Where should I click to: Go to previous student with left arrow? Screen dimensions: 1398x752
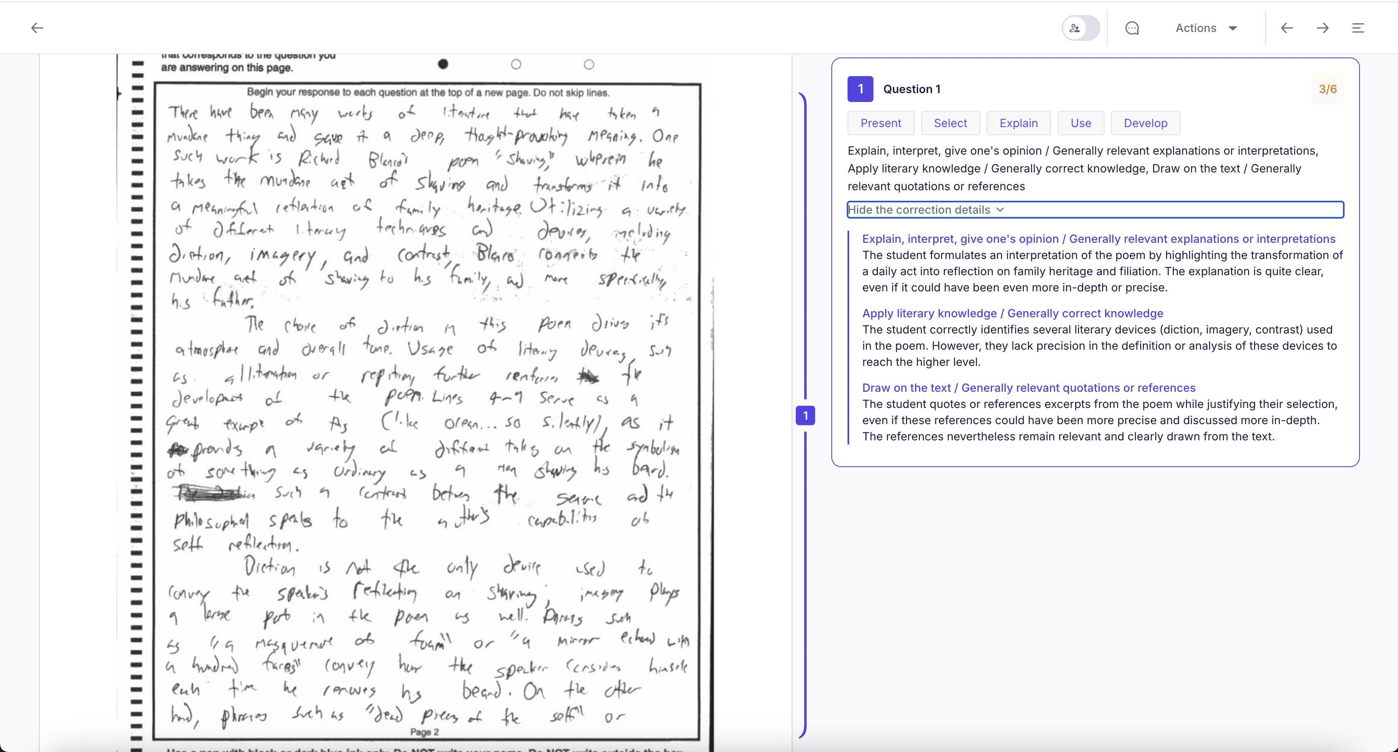click(1287, 28)
